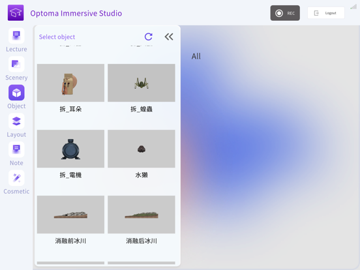Click the All category label
The height and width of the screenshot is (270, 360).
click(x=196, y=56)
